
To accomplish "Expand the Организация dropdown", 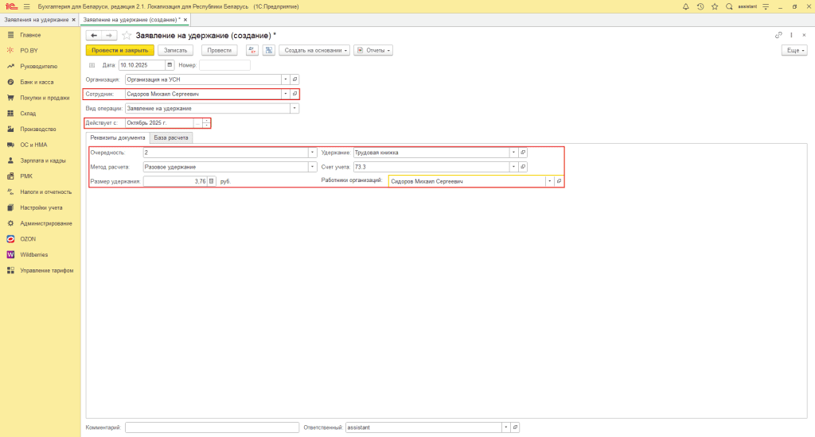I will 285,79.
